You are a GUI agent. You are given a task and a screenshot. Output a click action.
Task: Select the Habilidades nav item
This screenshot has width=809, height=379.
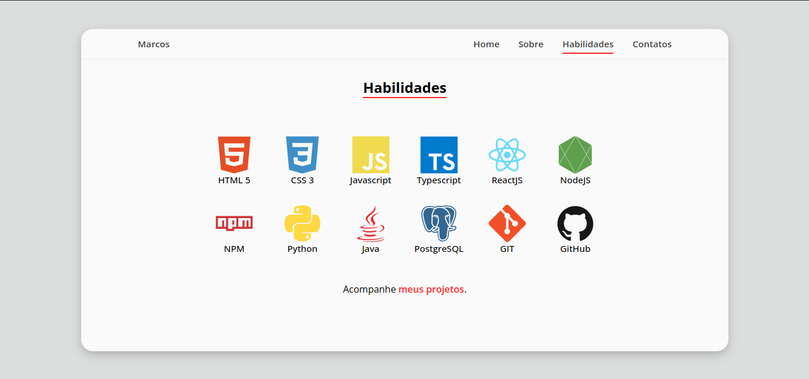pos(588,44)
